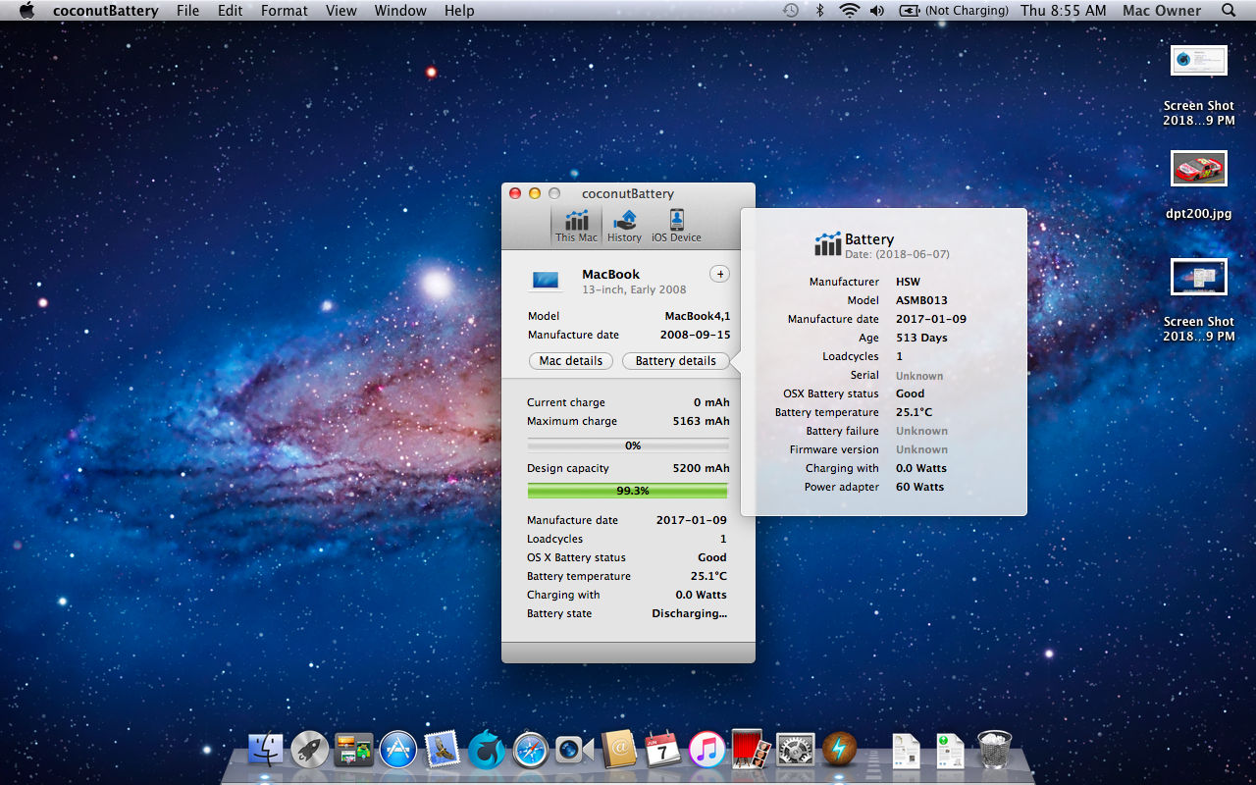Screen dimensions: 1256x785
Task: Open Calendar from the Dock
Action: pyautogui.click(x=663, y=751)
